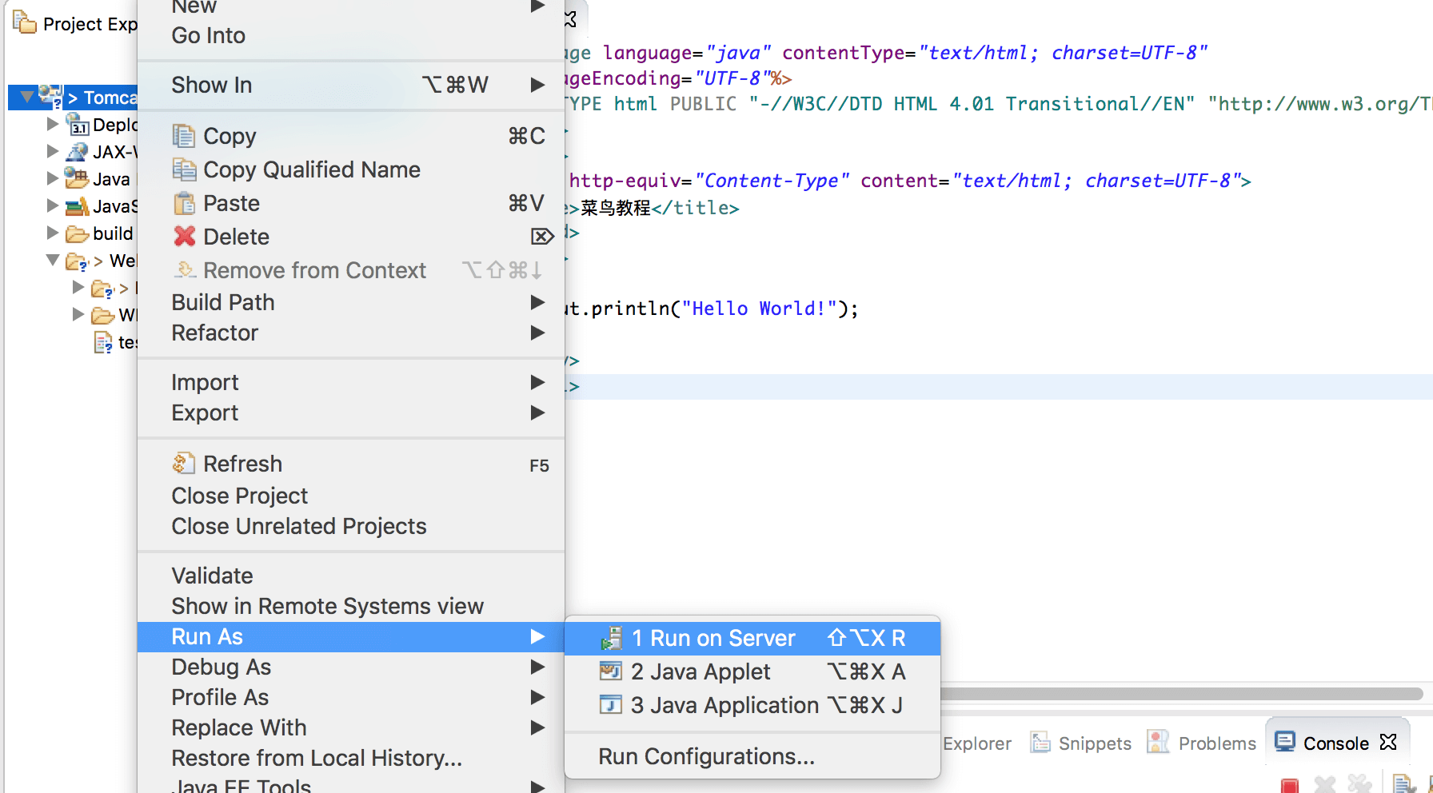Switch to the Explorer tab at the bottom
1433x793 pixels.
(976, 743)
